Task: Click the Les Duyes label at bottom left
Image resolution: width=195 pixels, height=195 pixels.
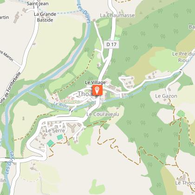Action: pos(9,162)
